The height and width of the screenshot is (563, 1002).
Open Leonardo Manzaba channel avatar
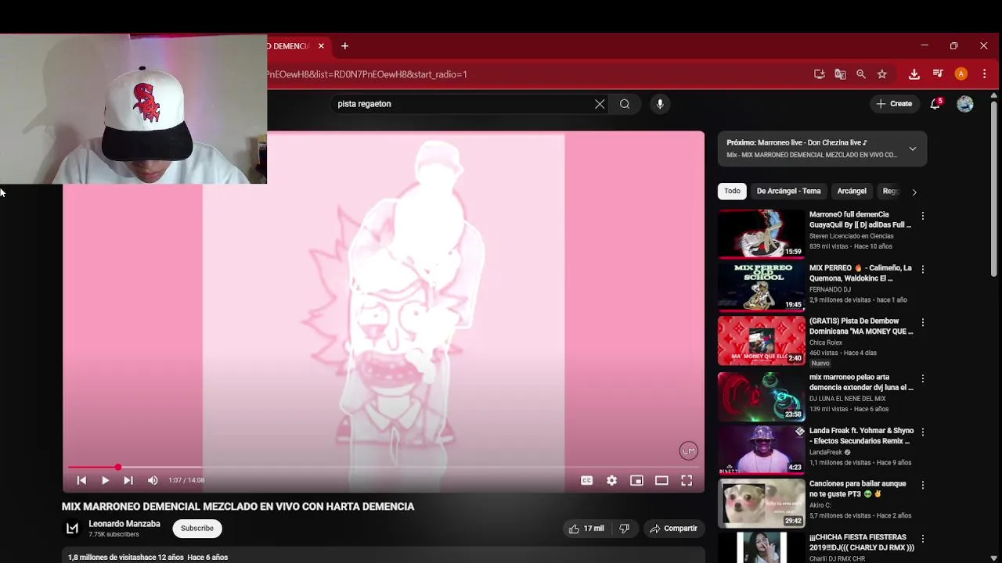click(x=72, y=529)
